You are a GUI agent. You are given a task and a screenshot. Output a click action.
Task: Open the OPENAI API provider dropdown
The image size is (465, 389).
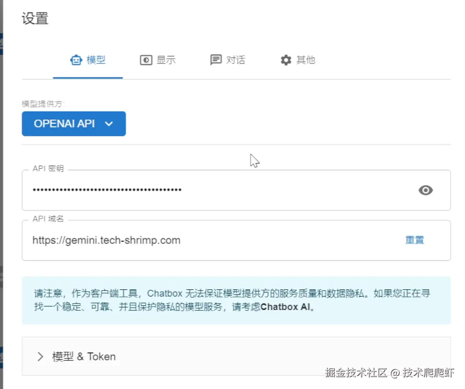pos(74,124)
